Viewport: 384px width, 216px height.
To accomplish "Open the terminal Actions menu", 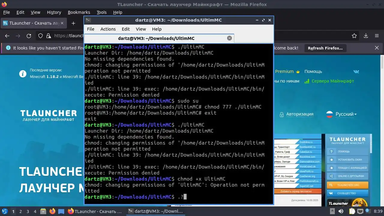I will pyautogui.click(x=108, y=29).
